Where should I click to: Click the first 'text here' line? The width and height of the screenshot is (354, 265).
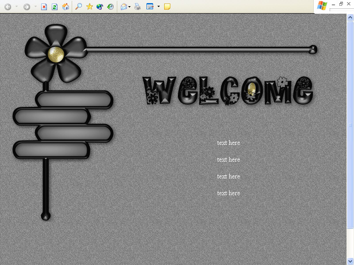(x=228, y=143)
